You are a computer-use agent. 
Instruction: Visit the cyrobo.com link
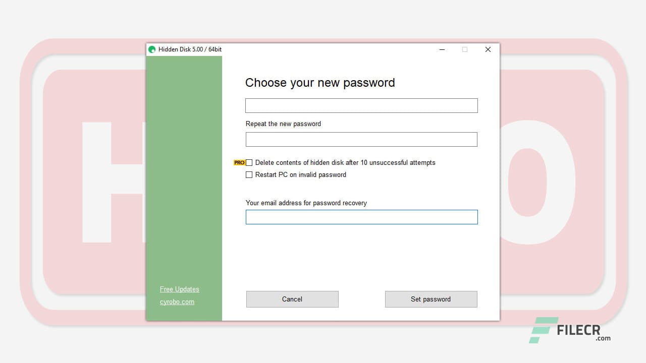coord(177,302)
